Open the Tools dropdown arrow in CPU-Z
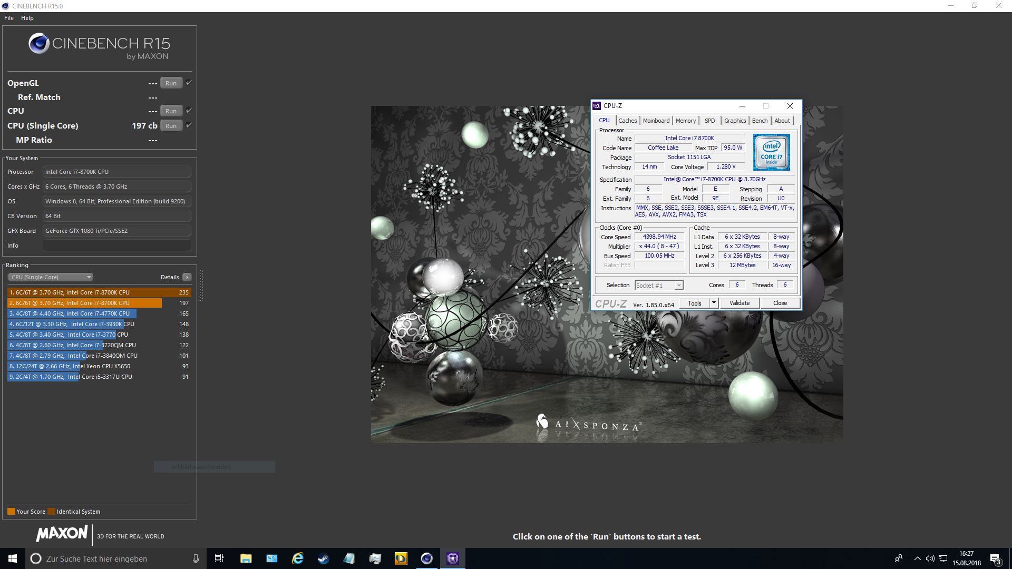Image resolution: width=1012 pixels, height=569 pixels. point(714,302)
